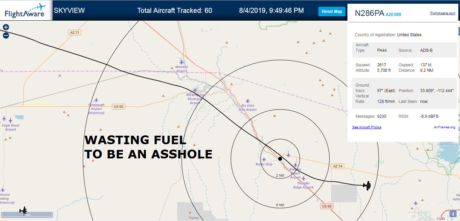460x221 pixels.
Task: Click the Thunder Ridge Airpark icon
Action: click(x=304, y=178)
